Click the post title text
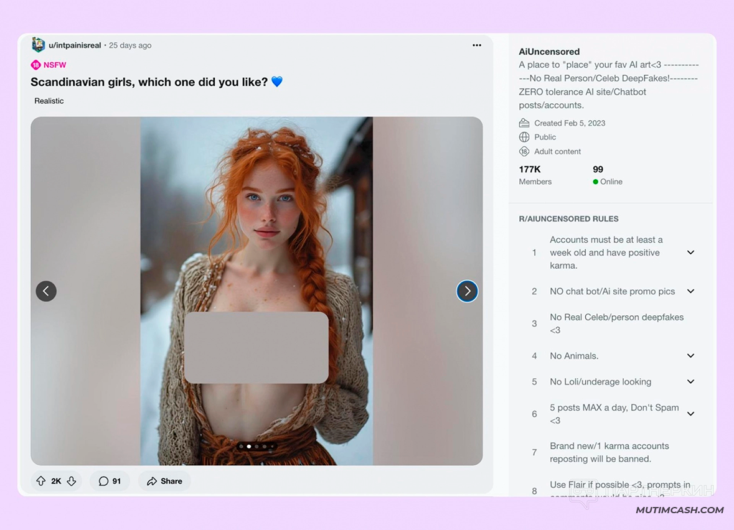This screenshot has height=530, width=734. coord(149,81)
